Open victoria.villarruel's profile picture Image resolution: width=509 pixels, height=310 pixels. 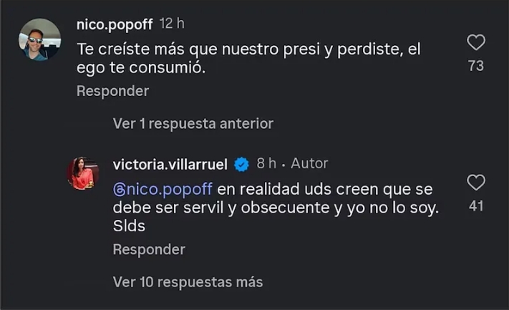pyautogui.click(x=82, y=173)
